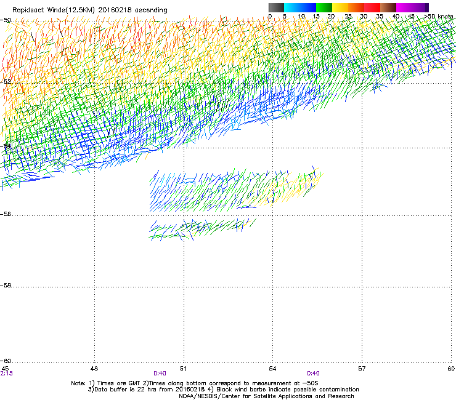Image resolution: width=456 pixels, height=400 pixels.
Task: Click the 2:15 purple time marker
Action: (6, 374)
